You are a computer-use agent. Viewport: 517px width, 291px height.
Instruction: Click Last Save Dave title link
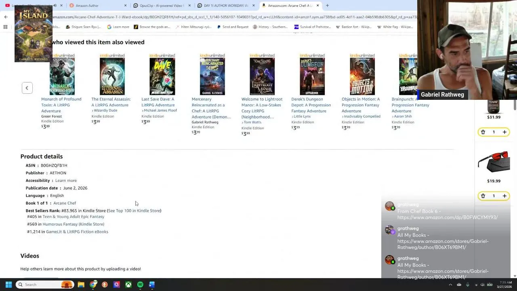point(158,102)
